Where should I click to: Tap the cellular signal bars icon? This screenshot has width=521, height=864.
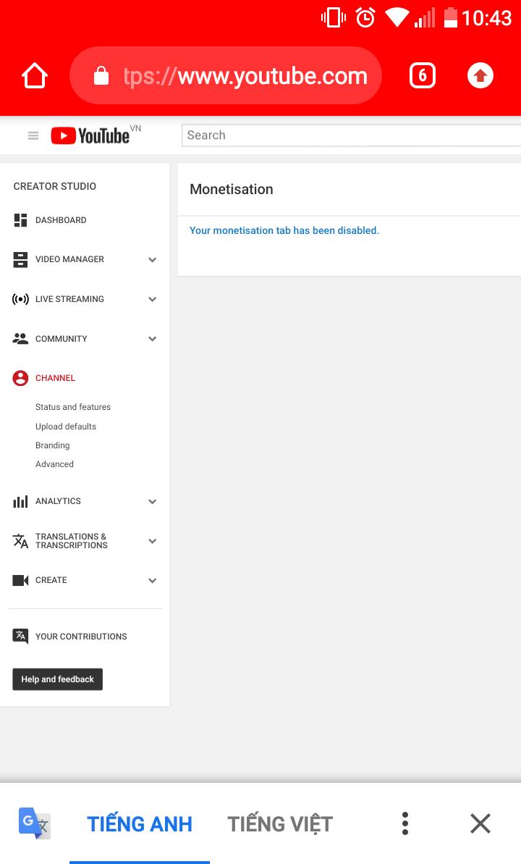coord(425,17)
